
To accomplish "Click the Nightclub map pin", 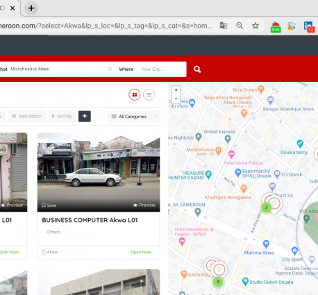I will (x=199, y=137).
